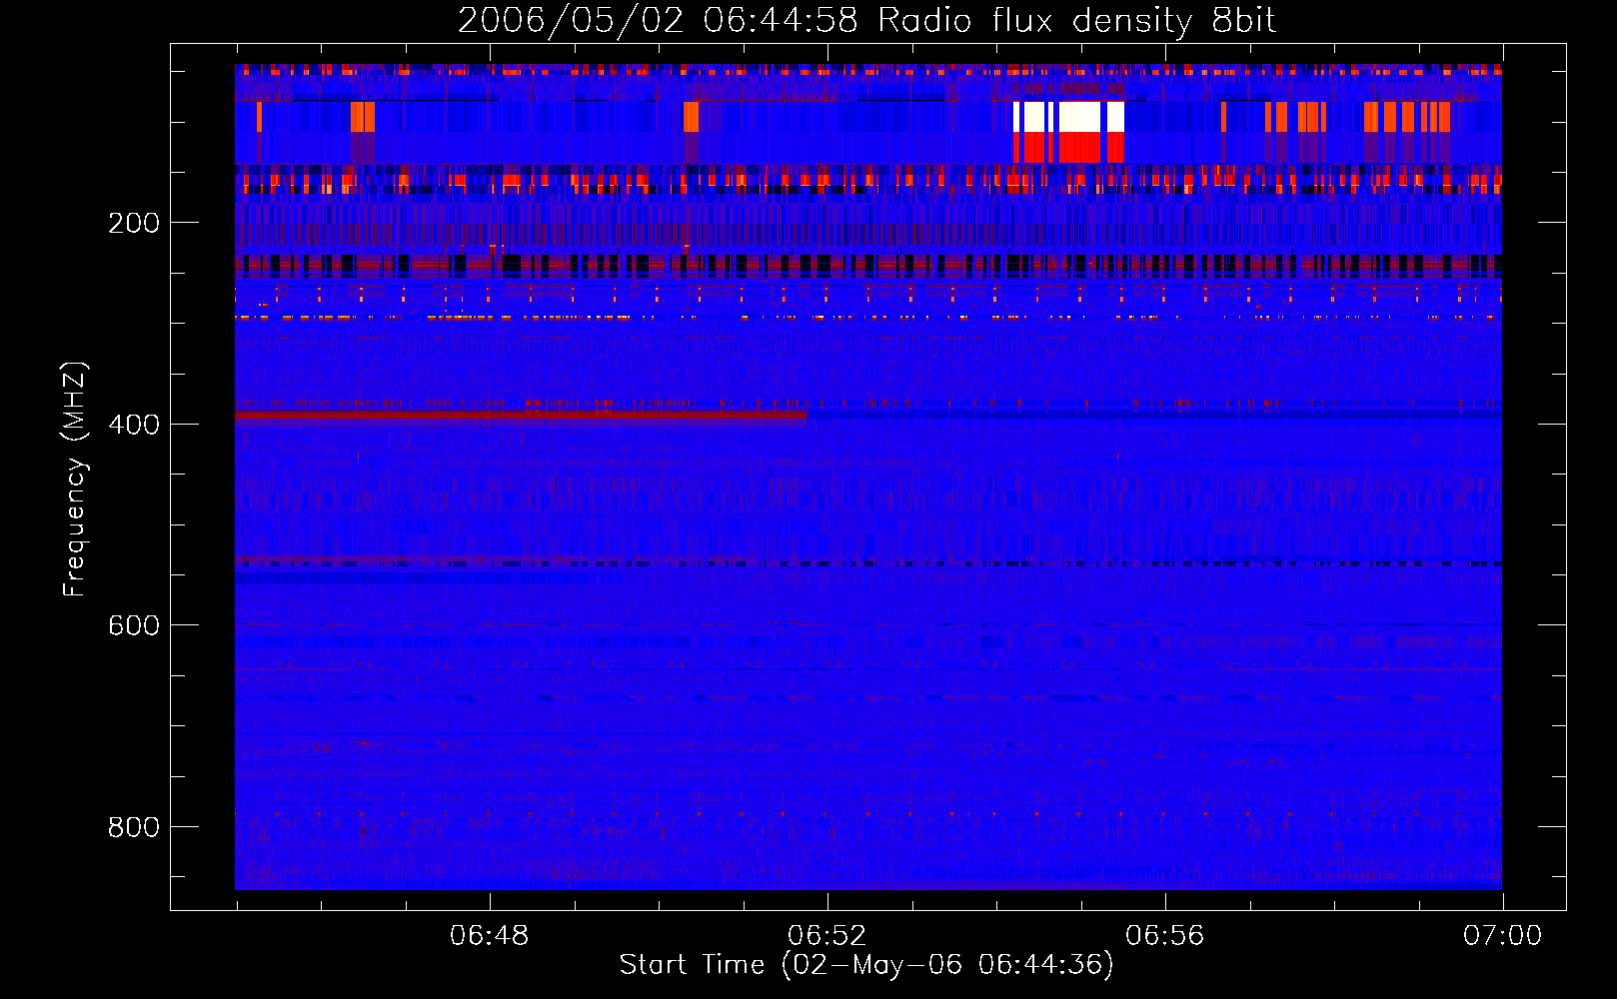
Task: Click the "Frequency (MHZ)" axis label
Action: [75, 479]
